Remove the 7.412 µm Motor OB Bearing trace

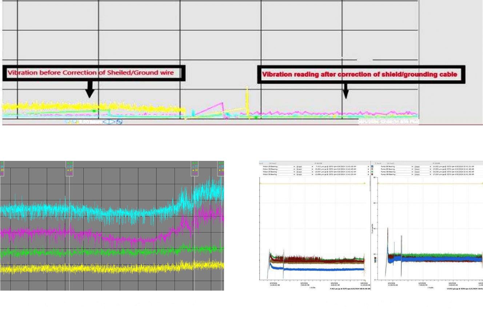point(368,166)
